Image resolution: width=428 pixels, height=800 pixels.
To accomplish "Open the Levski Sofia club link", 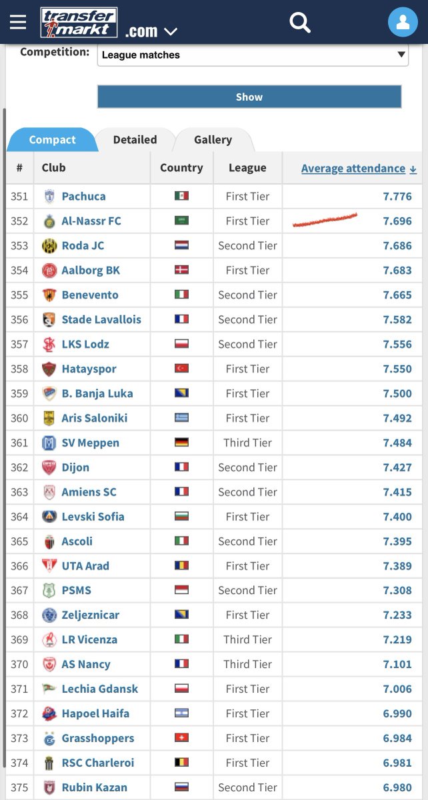I will [93, 517].
